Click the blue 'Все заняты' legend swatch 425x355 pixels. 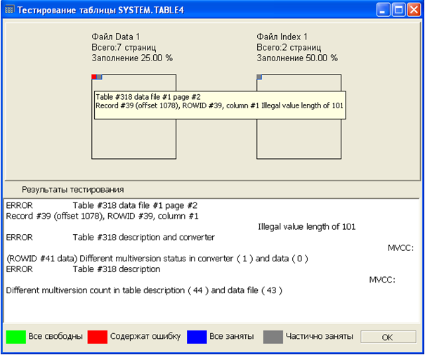pos(197,337)
